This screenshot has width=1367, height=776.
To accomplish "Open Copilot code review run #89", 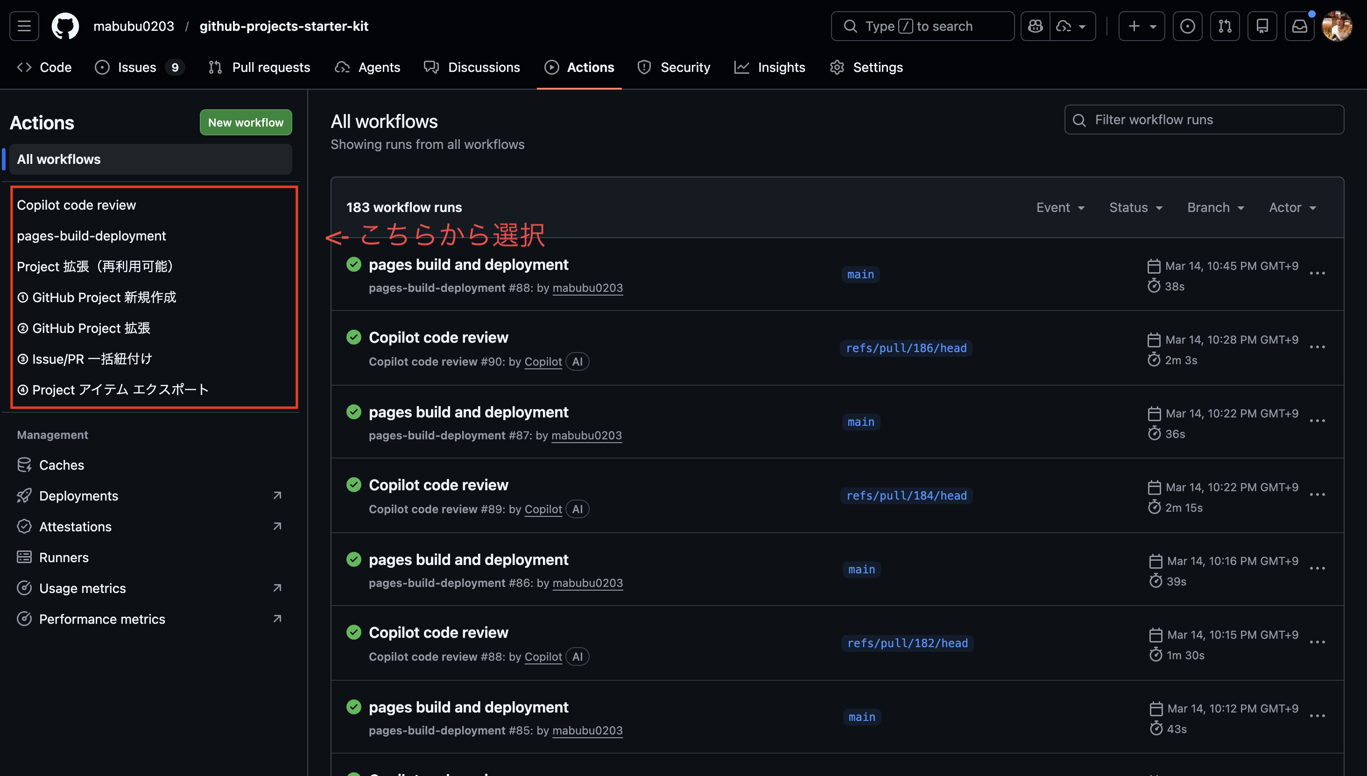I will tap(438, 486).
